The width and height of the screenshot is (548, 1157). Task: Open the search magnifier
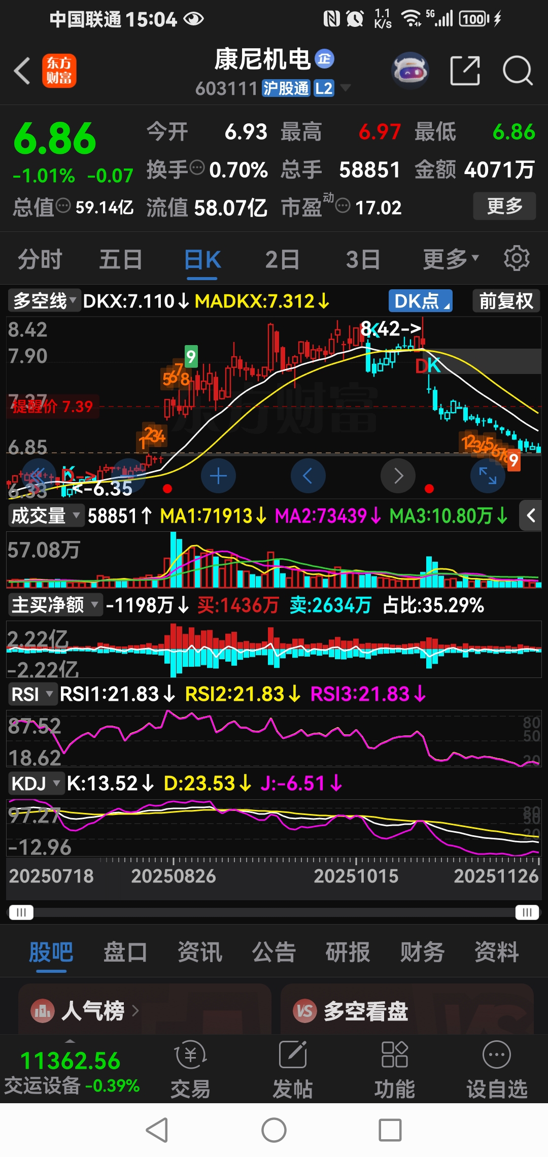pyautogui.click(x=518, y=71)
